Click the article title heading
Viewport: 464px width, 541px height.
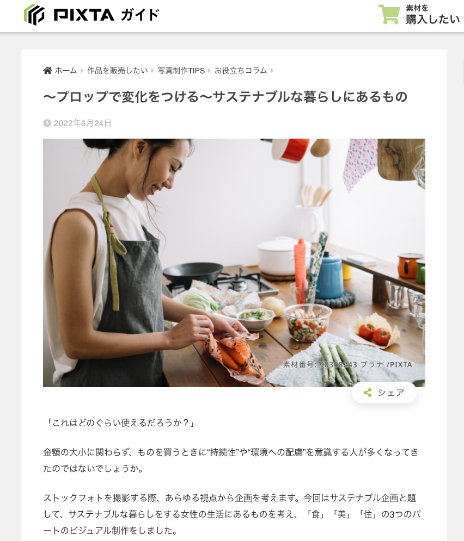[225, 97]
